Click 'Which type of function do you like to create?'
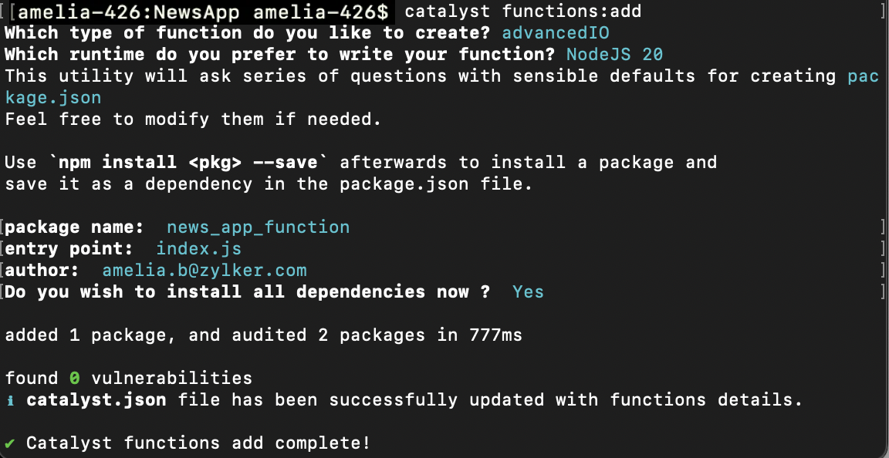Image resolution: width=889 pixels, height=458 pixels. (x=247, y=33)
